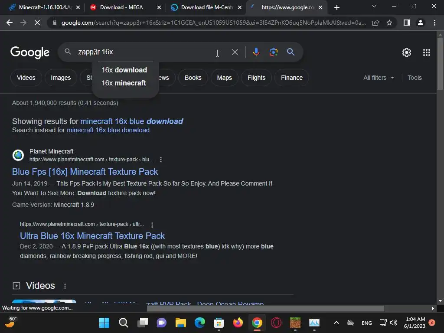
Task: Open Firefox from taskbar
Action: (x=238, y=323)
